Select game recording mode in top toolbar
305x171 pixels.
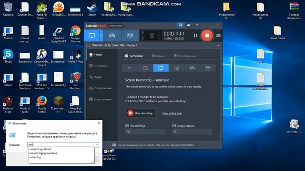112,36
